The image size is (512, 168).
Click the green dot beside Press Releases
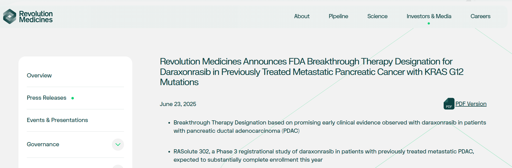(72, 98)
